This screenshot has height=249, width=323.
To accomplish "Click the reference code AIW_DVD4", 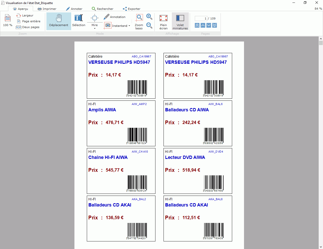I will click(x=216, y=152).
